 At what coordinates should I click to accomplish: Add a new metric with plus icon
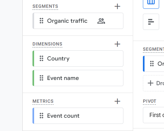point(117,101)
